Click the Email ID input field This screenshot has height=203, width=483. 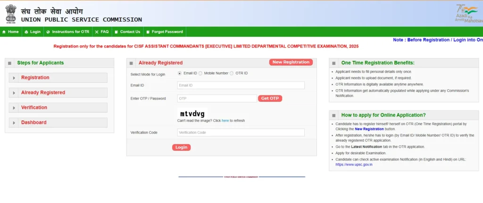pyautogui.click(x=241, y=85)
